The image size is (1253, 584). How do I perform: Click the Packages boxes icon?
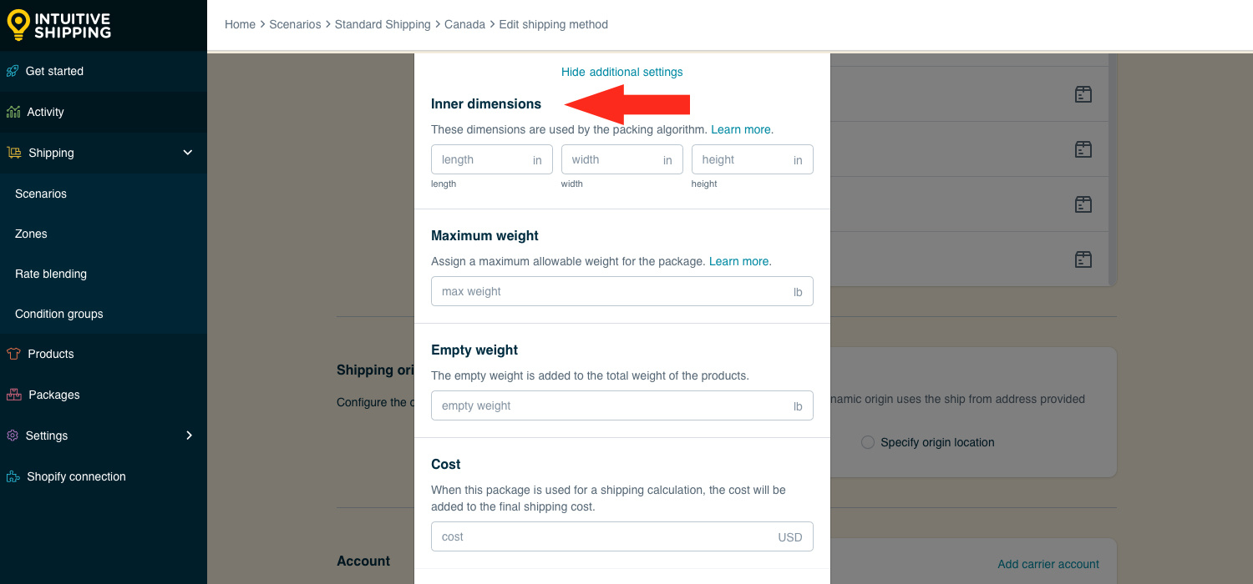pos(13,395)
